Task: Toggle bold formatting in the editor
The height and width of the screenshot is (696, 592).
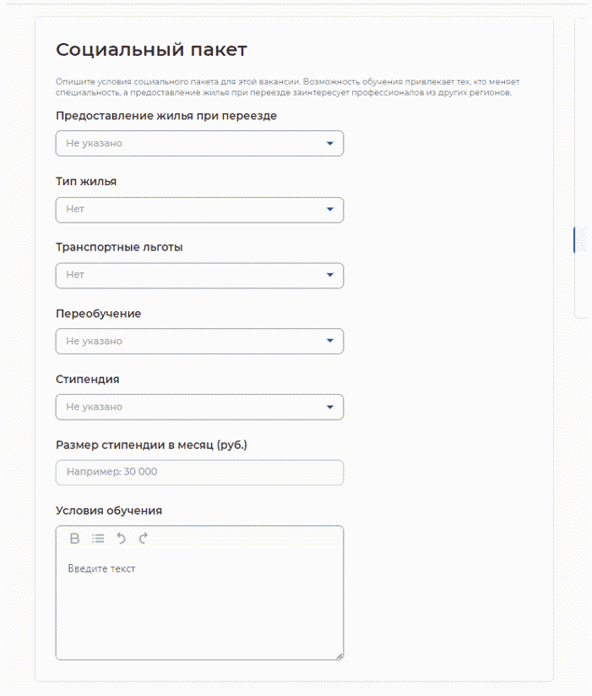Action: [74, 538]
